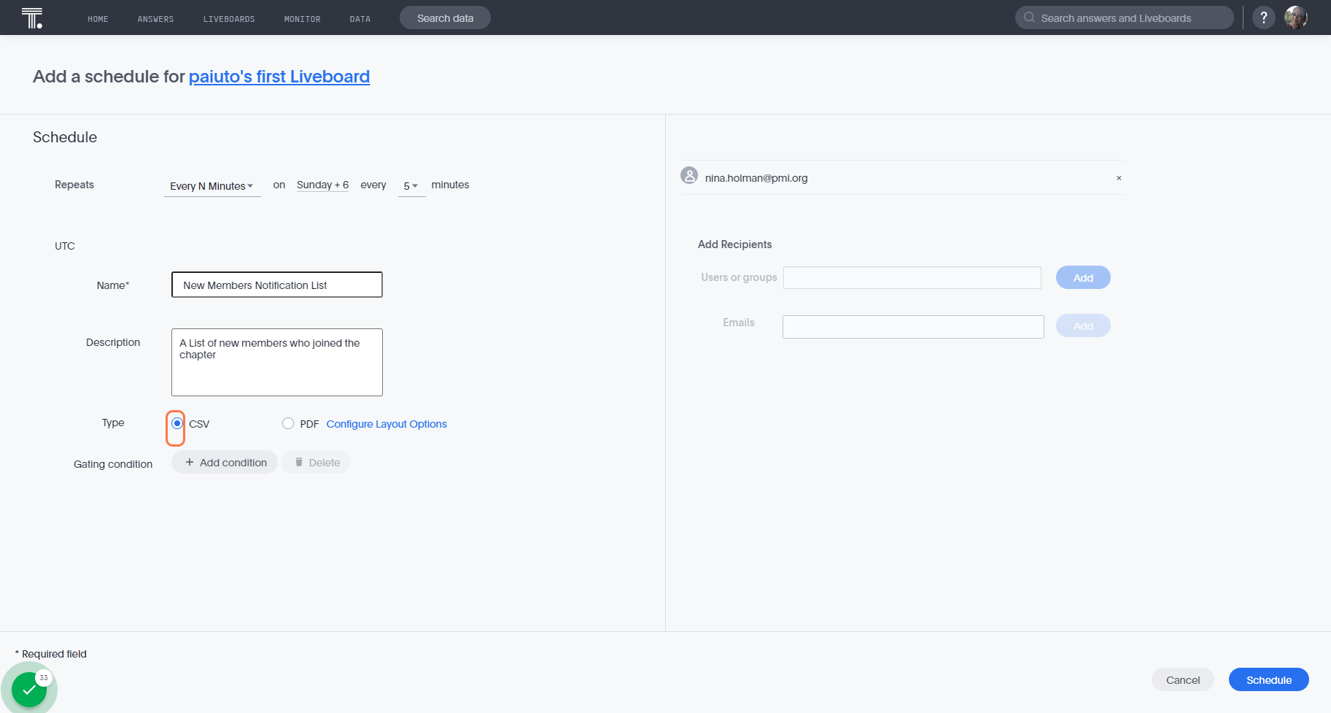Image resolution: width=1331 pixels, height=713 pixels.
Task: Click Add next to Emails field
Action: click(x=1083, y=325)
